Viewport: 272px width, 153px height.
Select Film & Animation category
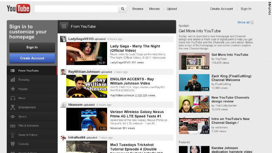coord(32,126)
